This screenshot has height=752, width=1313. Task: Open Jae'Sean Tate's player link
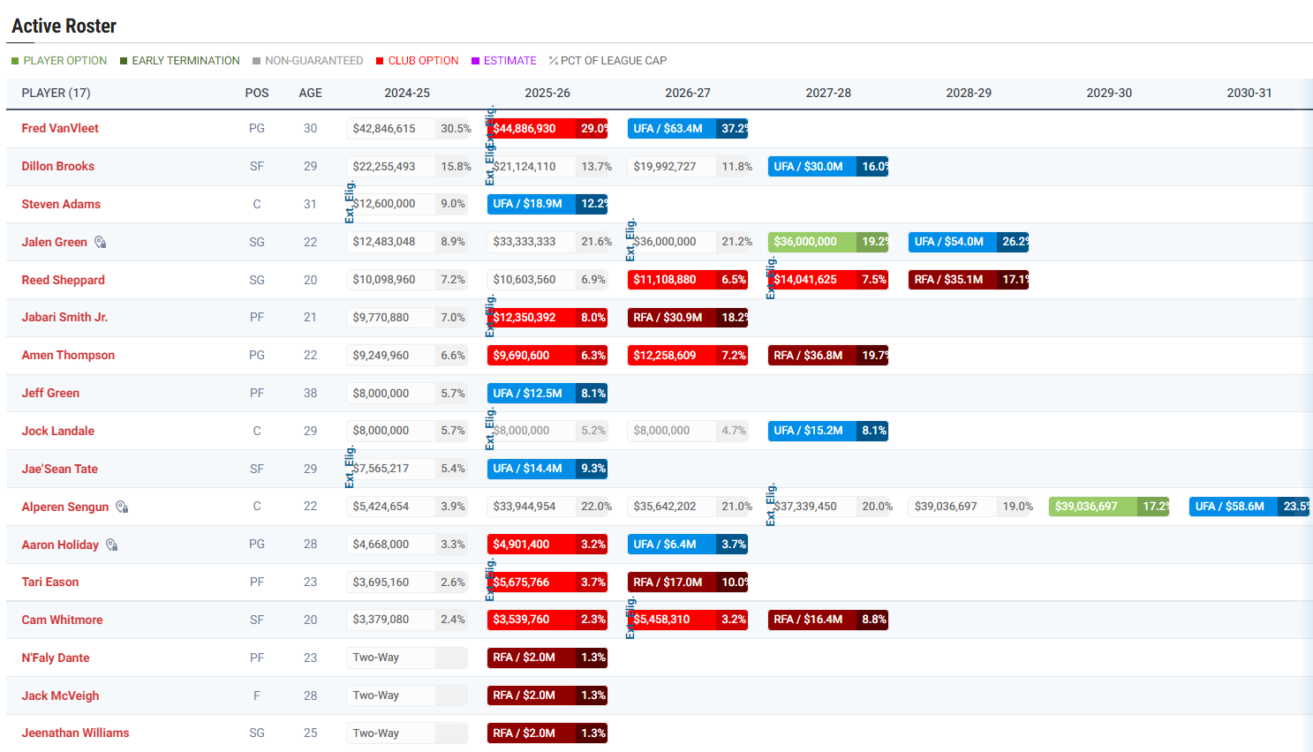(x=59, y=469)
